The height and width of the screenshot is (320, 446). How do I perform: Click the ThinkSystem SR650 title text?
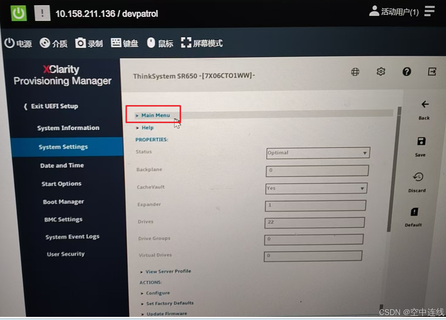(x=194, y=76)
